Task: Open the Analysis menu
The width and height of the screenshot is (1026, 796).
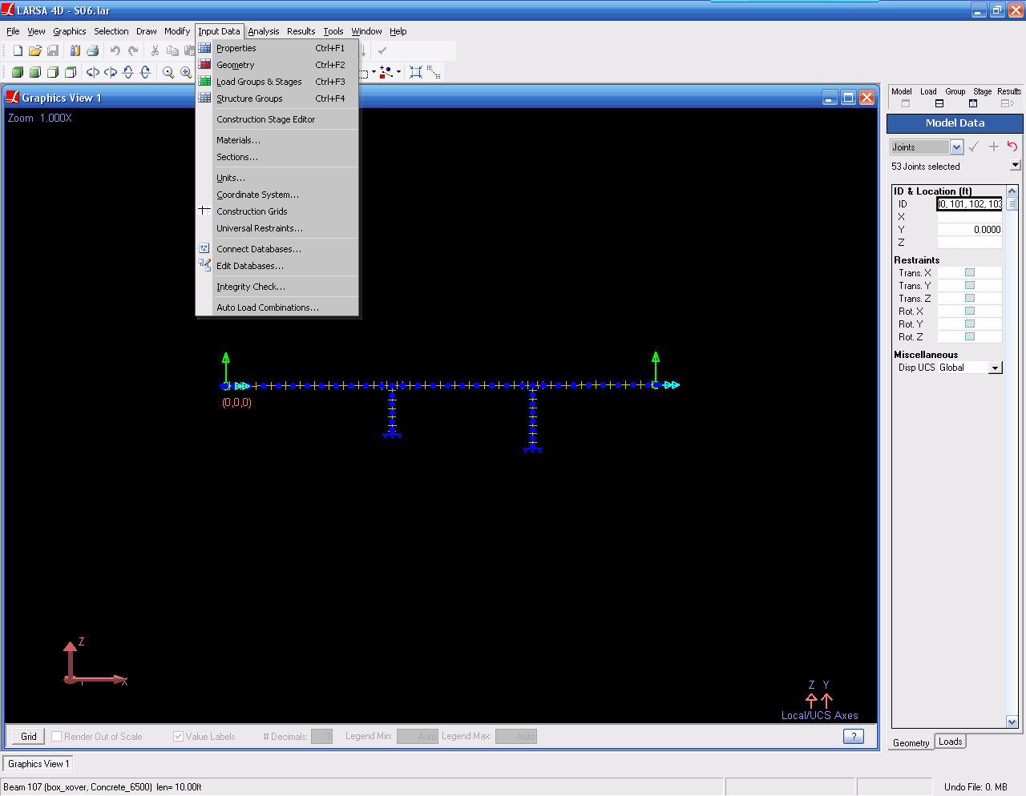Action: click(264, 31)
